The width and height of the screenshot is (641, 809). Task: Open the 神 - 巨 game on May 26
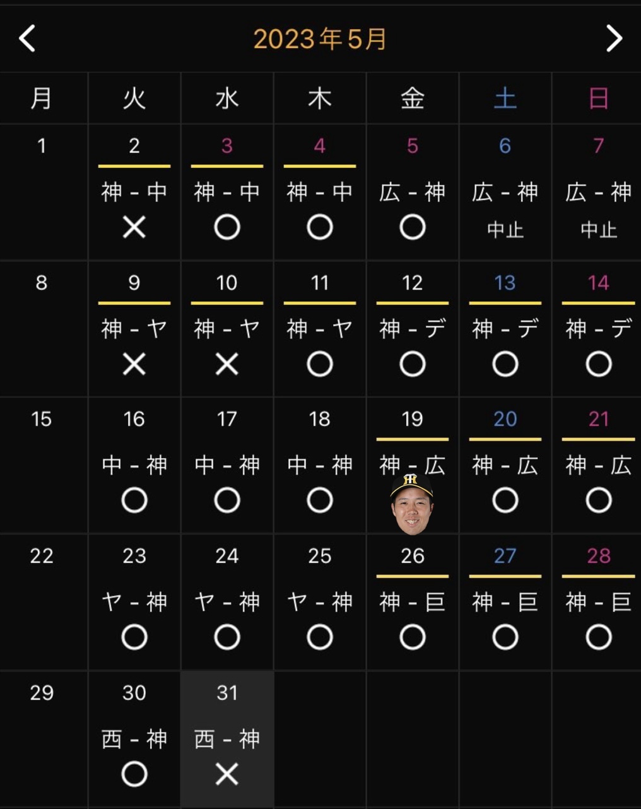413,602
